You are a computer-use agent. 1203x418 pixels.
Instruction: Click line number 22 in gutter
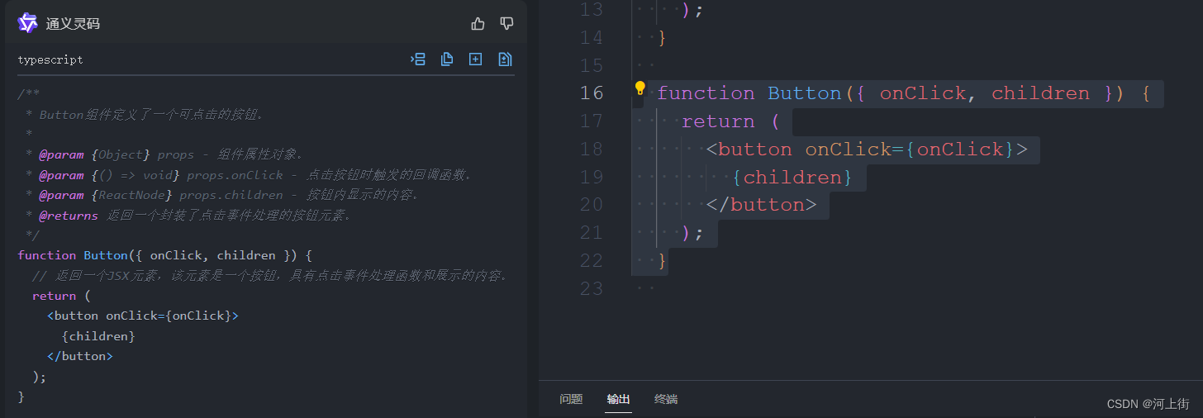[x=592, y=261]
